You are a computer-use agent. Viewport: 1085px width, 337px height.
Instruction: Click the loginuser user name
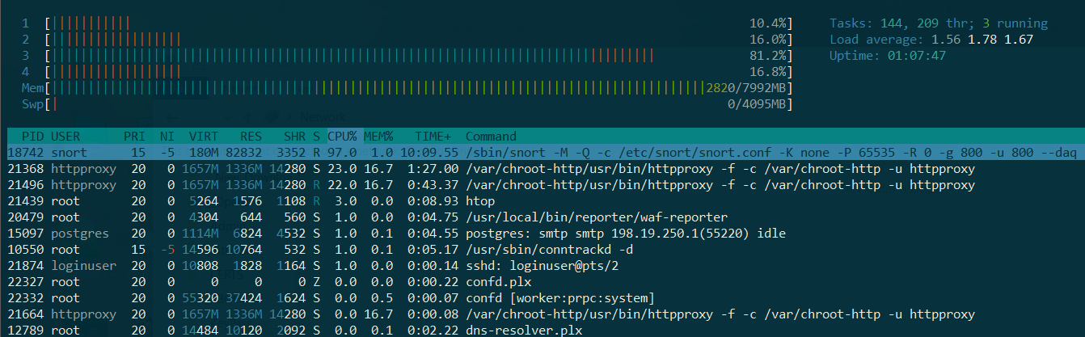coord(84,265)
